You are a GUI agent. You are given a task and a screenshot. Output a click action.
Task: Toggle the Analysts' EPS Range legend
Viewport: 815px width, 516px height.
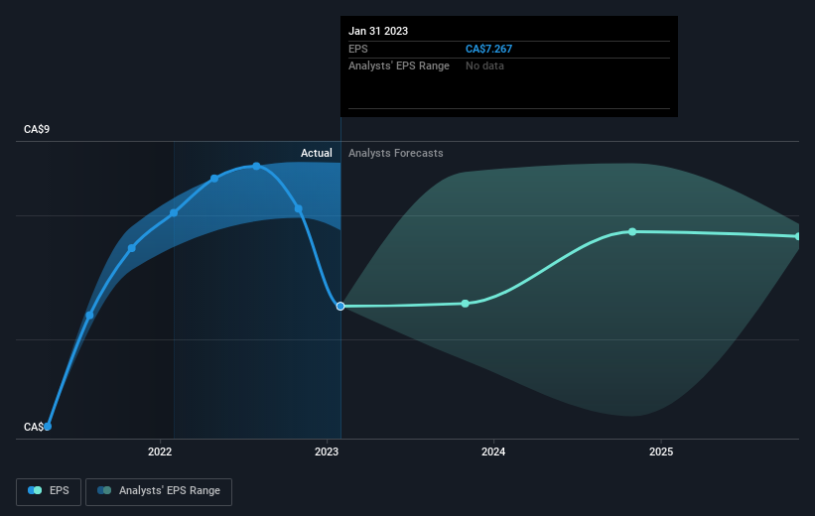[x=159, y=491]
